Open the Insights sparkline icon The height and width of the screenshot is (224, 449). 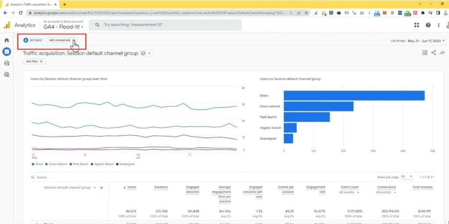point(442,53)
